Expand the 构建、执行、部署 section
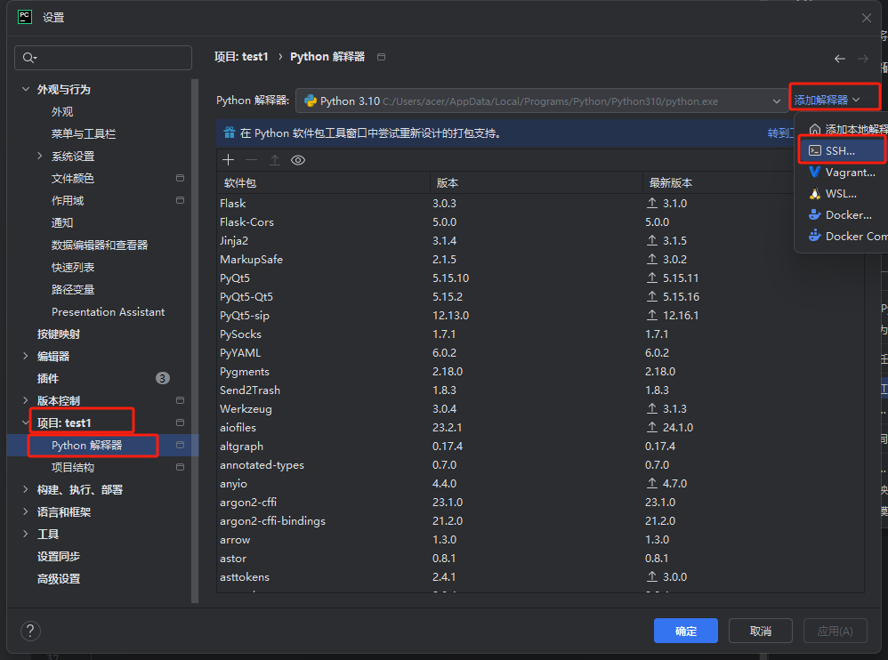The image size is (888, 660). (26, 489)
